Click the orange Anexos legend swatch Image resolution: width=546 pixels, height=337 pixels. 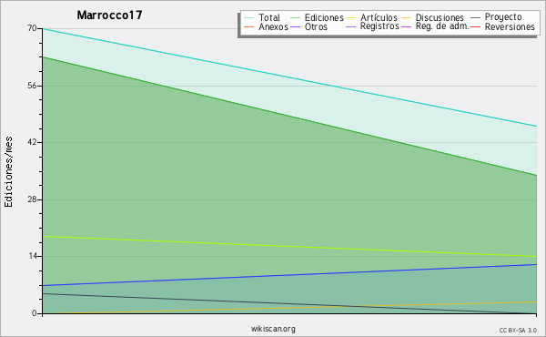click(x=248, y=26)
